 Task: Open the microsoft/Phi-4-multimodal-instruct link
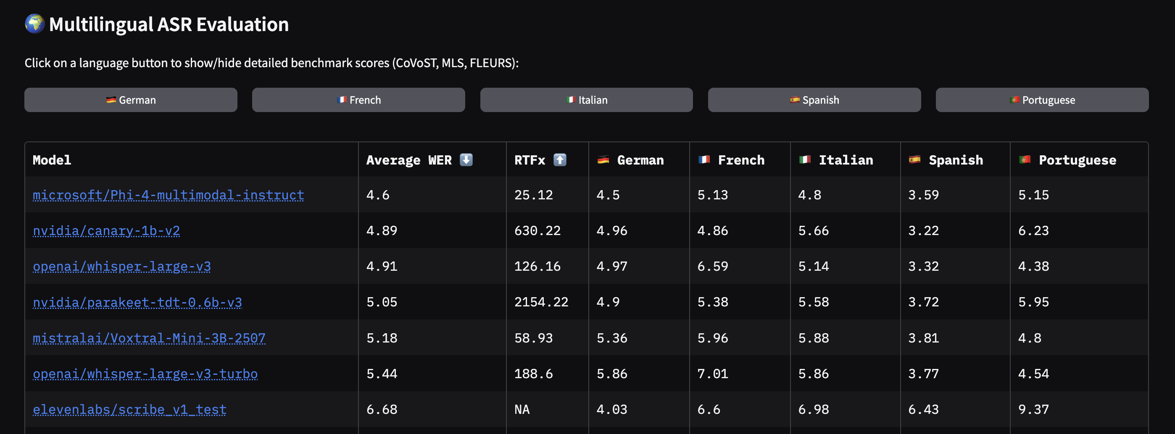point(169,195)
